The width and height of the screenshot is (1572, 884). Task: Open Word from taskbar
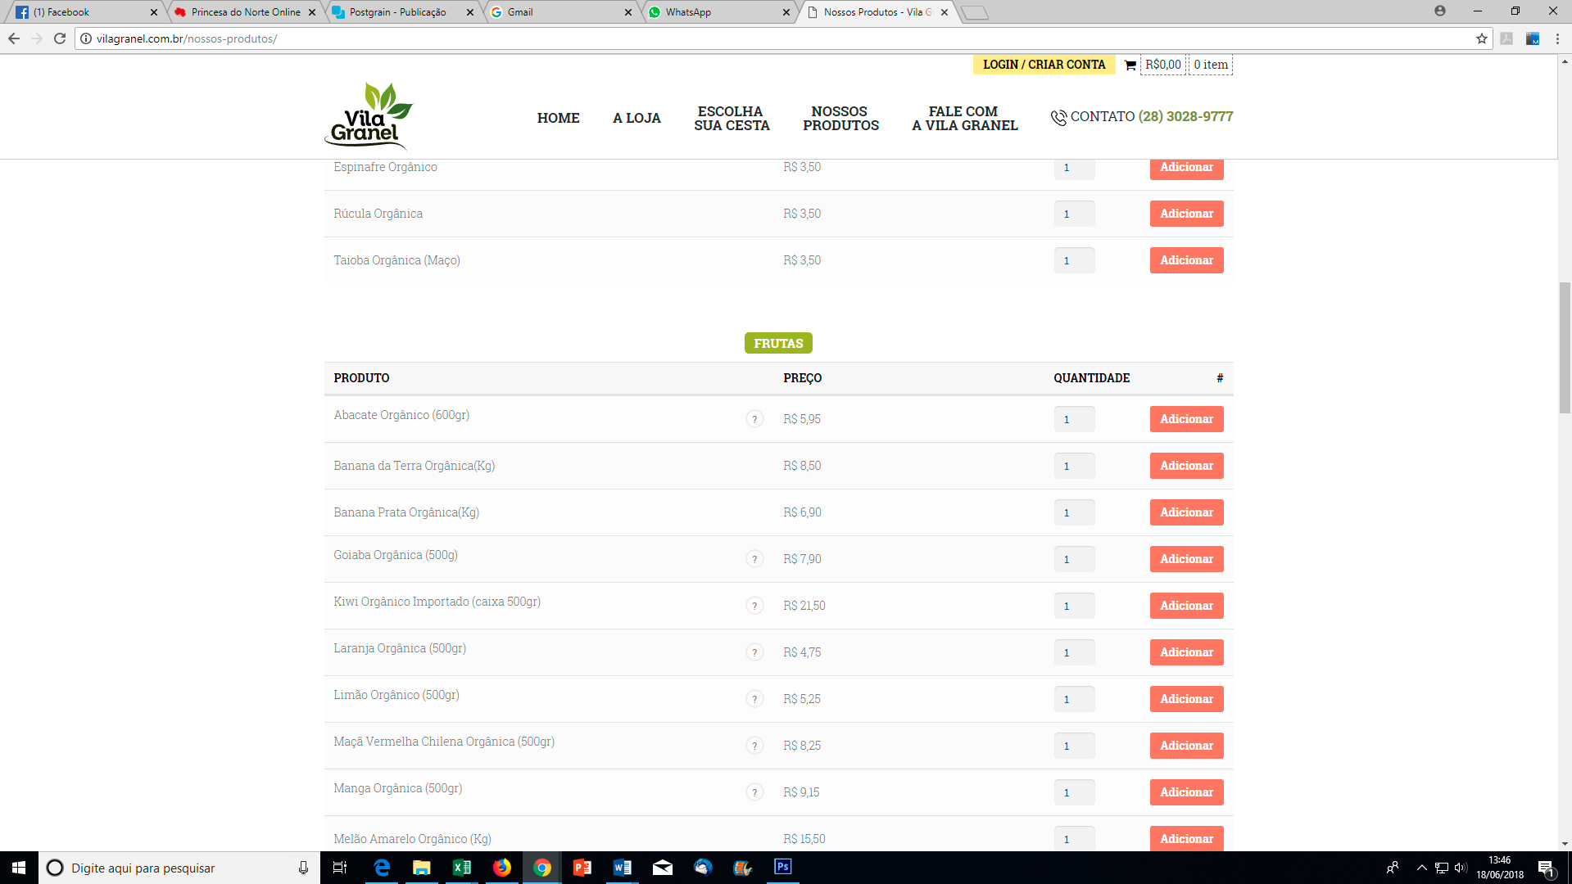623,868
